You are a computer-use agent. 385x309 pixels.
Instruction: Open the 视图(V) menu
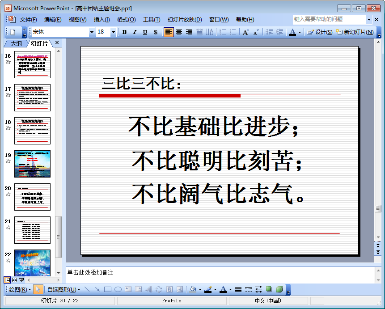77,20
